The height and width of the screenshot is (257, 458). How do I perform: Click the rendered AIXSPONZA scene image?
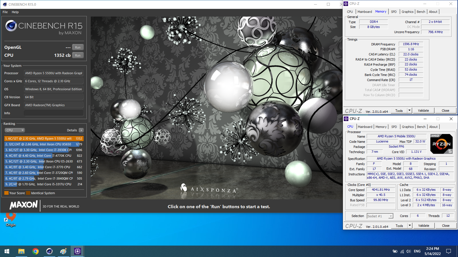pyautogui.click(x=217, y=108)
